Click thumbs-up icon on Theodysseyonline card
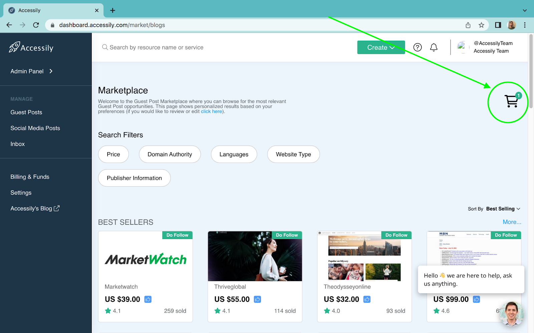 pyautogui.click(x=367, y=299)
